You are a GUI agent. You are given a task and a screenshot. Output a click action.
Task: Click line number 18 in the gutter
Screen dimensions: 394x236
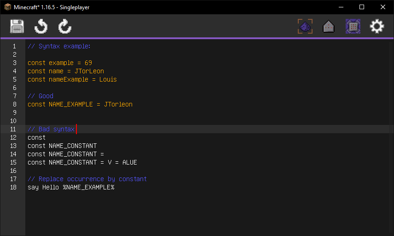tap(13, 187)
